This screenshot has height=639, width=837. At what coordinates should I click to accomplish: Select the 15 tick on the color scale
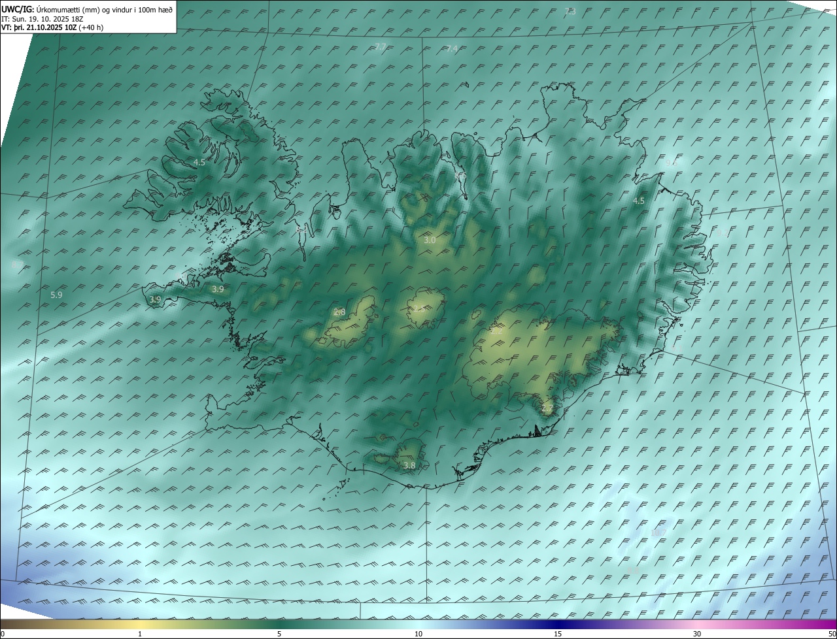(x=558, y=634)
